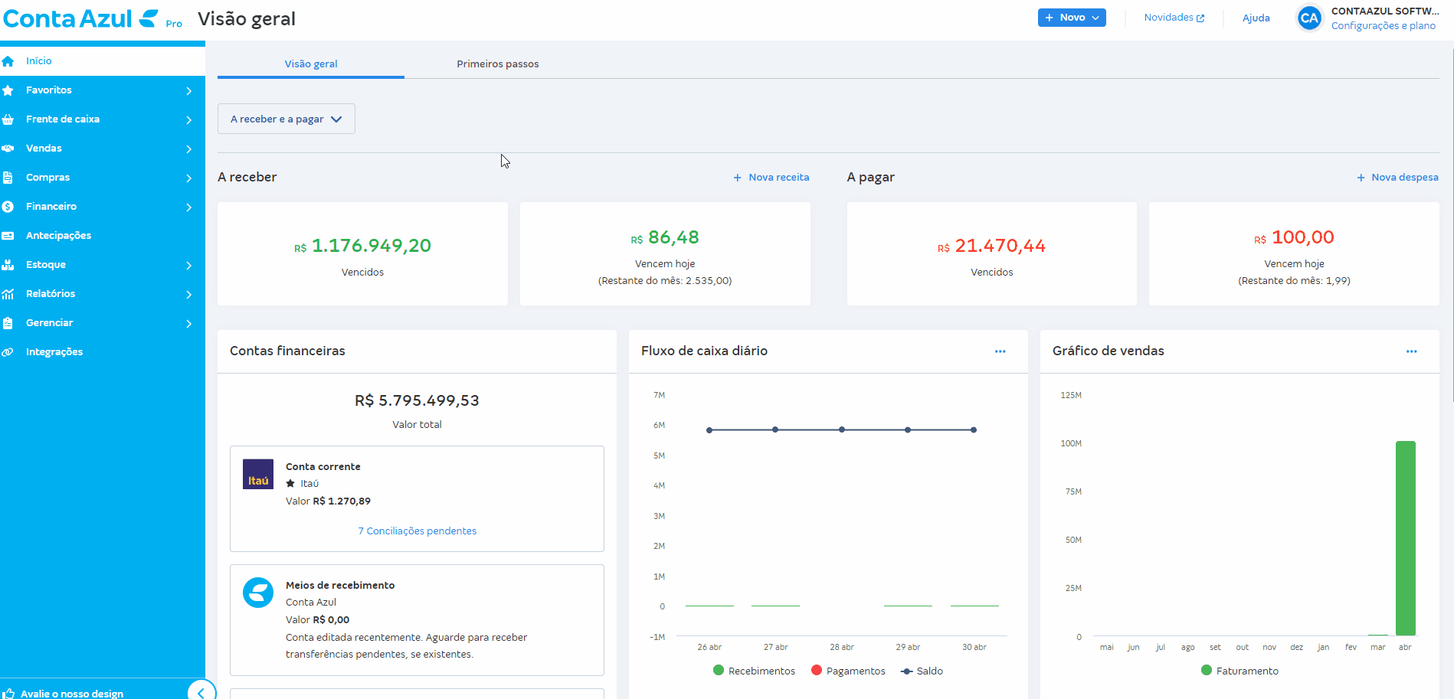Toggle Saldo legend series
This screenshot has height=699, width=1454.
pyautogui.click(x=922, y=671)
